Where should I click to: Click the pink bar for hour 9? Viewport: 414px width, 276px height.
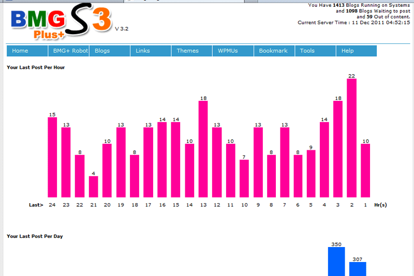(x=258, y=162)
